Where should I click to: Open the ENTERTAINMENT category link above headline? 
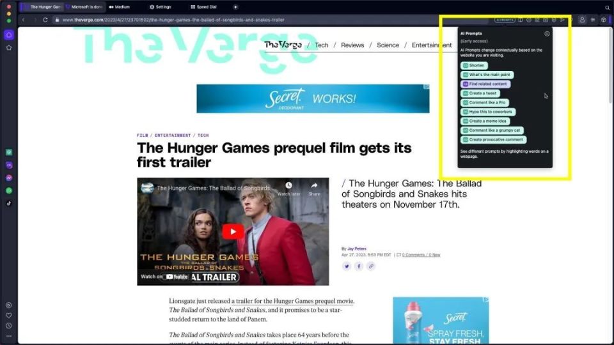(x=173, y=135)
